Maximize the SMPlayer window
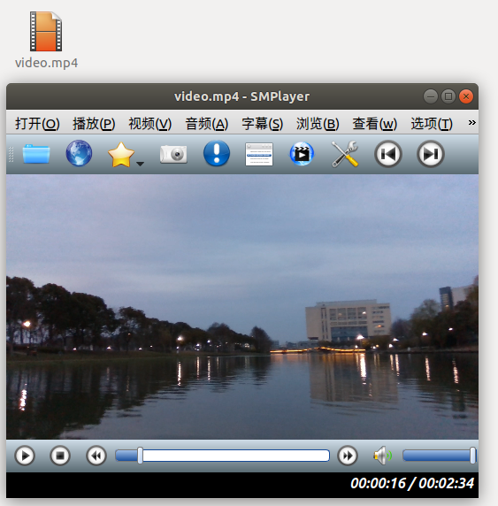This screenshot has width=498, height=506. (x=448, y=96)
